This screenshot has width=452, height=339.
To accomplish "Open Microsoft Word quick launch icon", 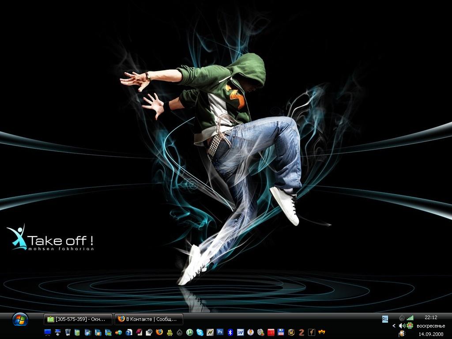I will point(240,332).
